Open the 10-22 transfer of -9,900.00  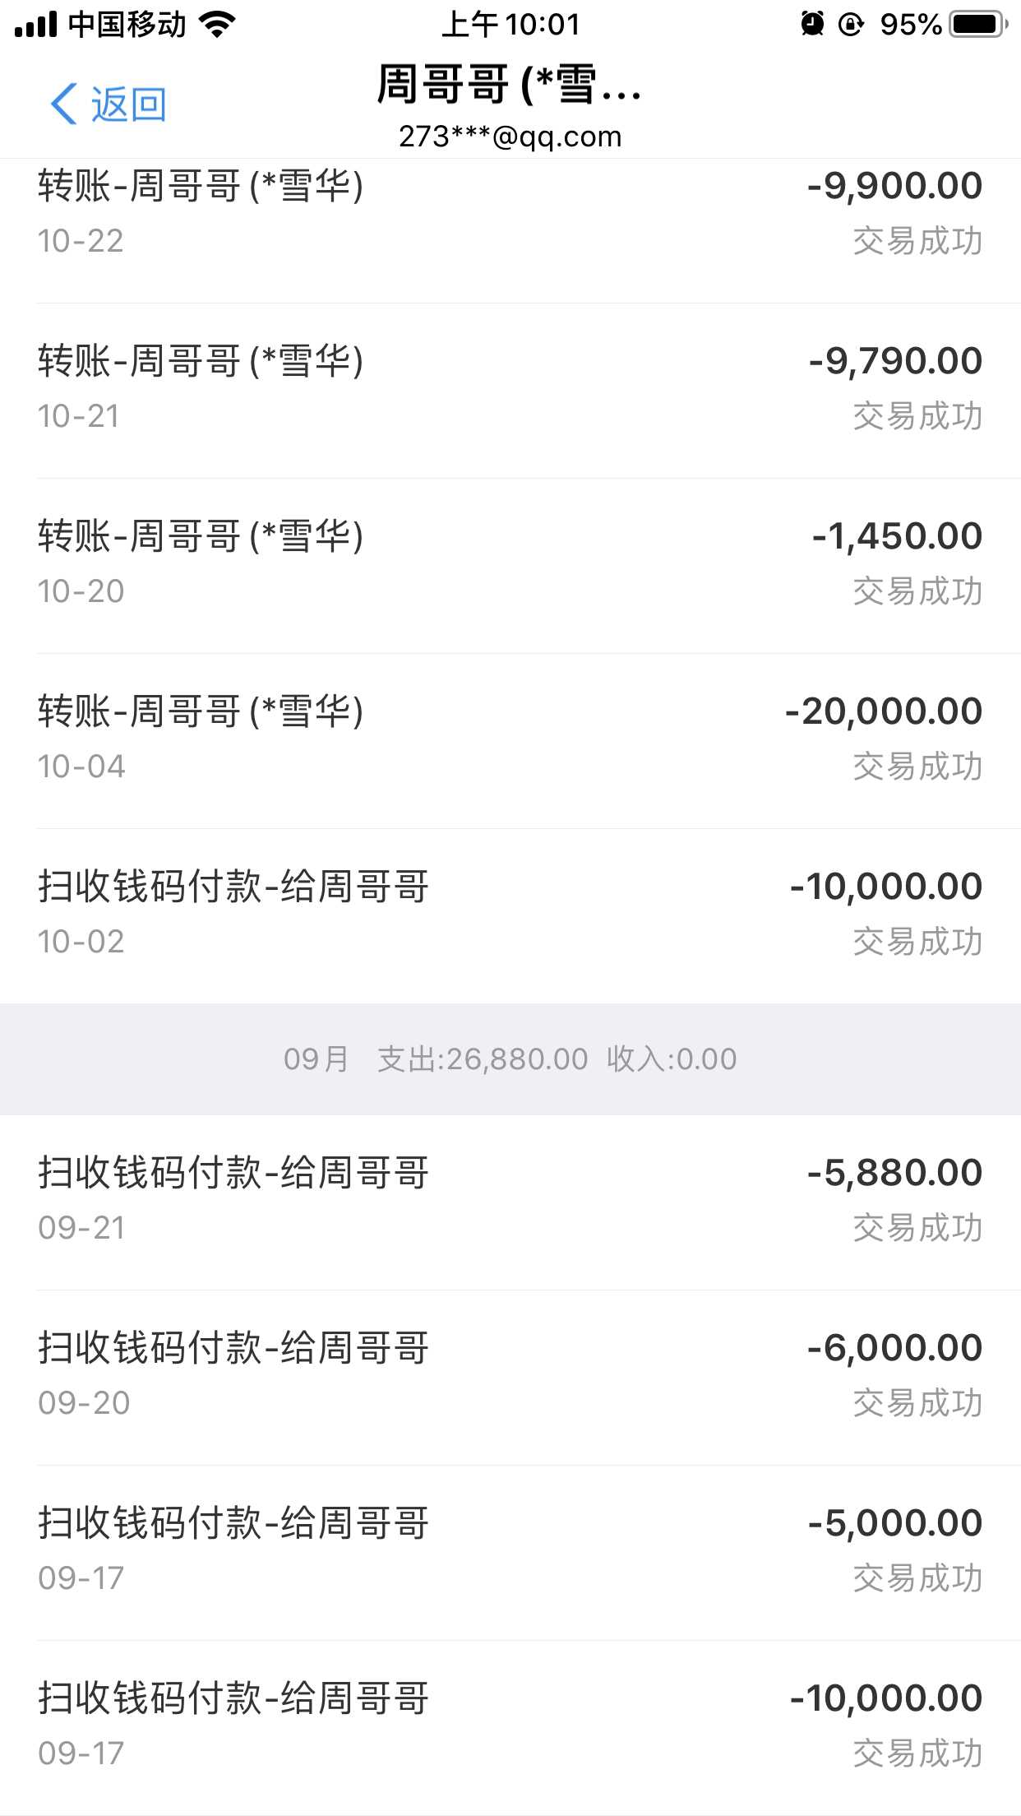[510, 212]
